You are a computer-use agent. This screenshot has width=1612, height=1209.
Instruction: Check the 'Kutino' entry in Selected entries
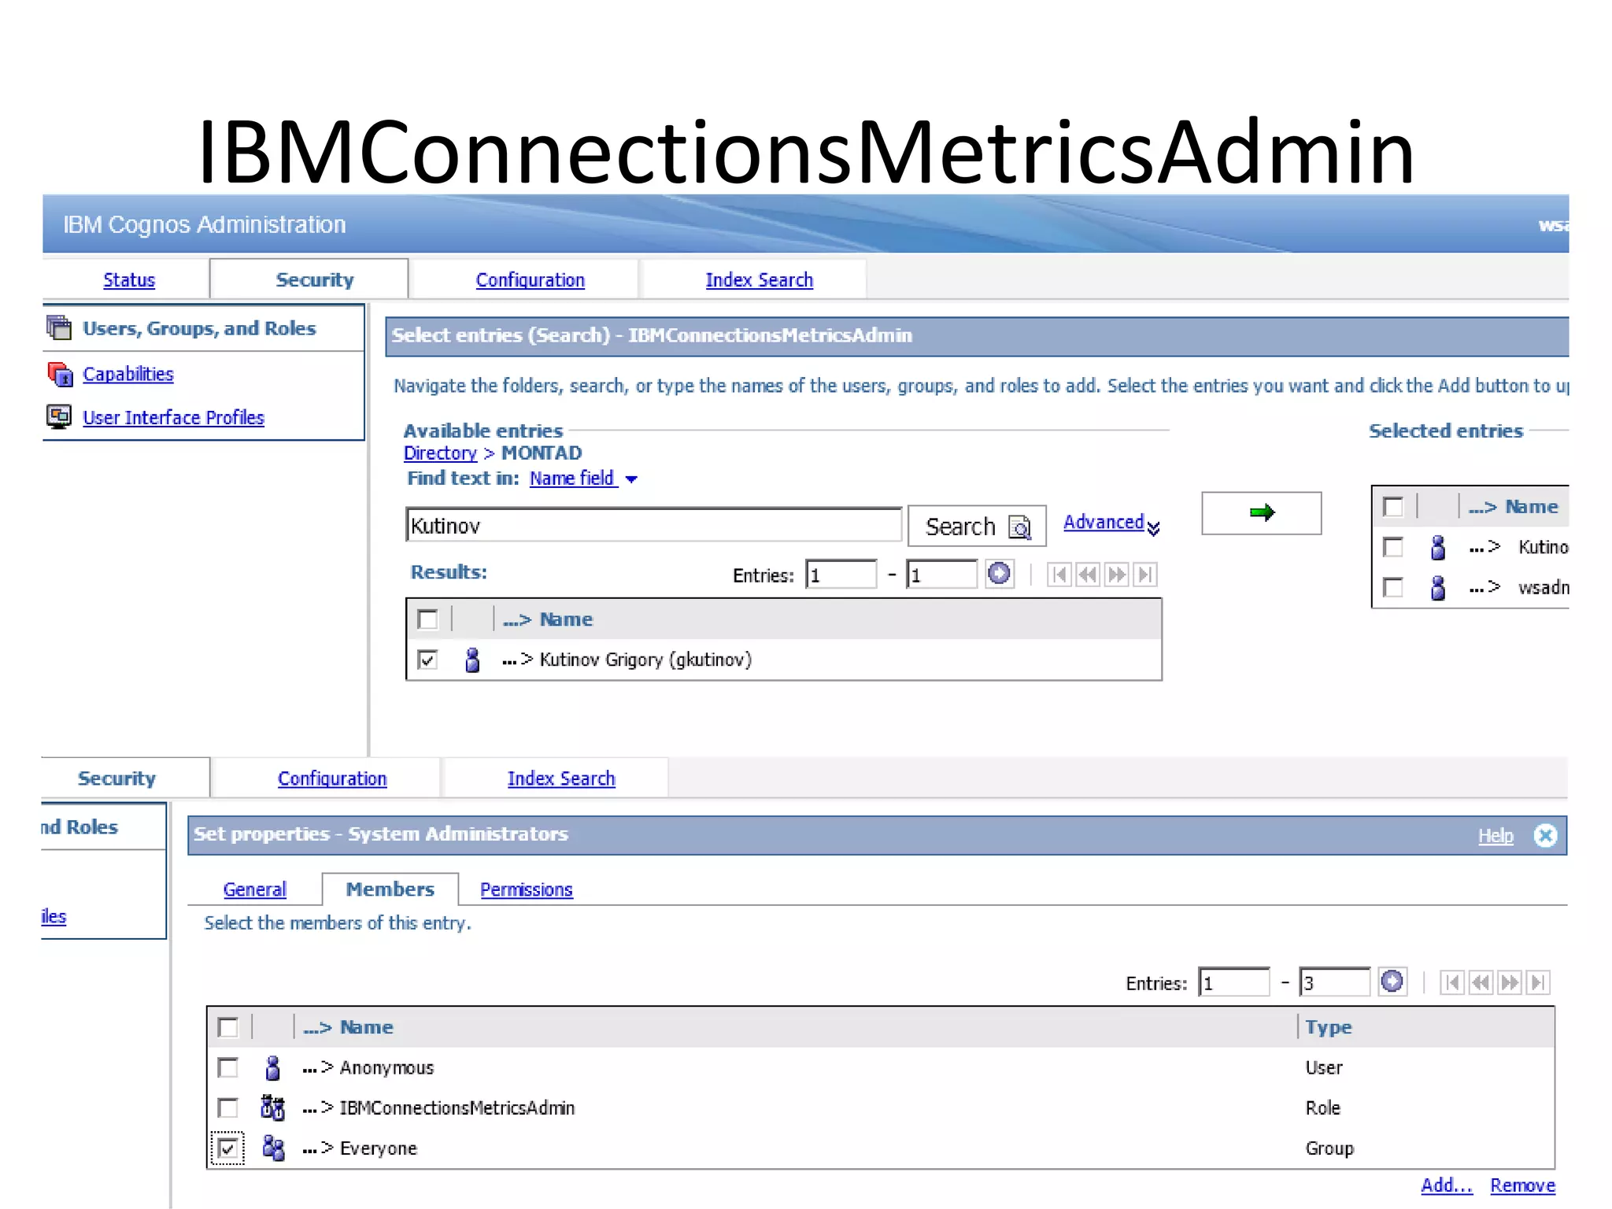1393,547
